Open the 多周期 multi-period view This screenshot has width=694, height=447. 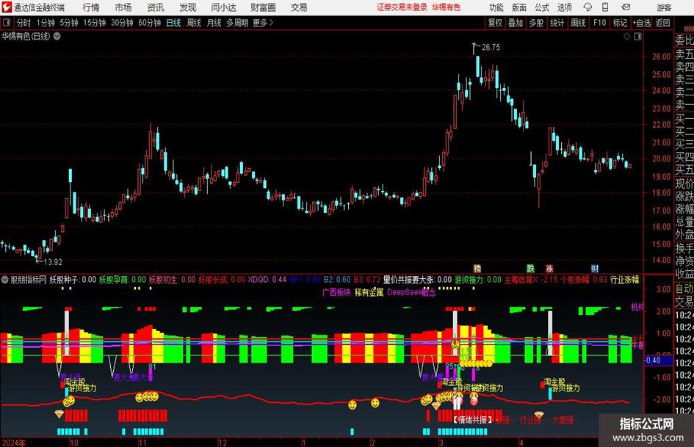click(x=237, y=23)
